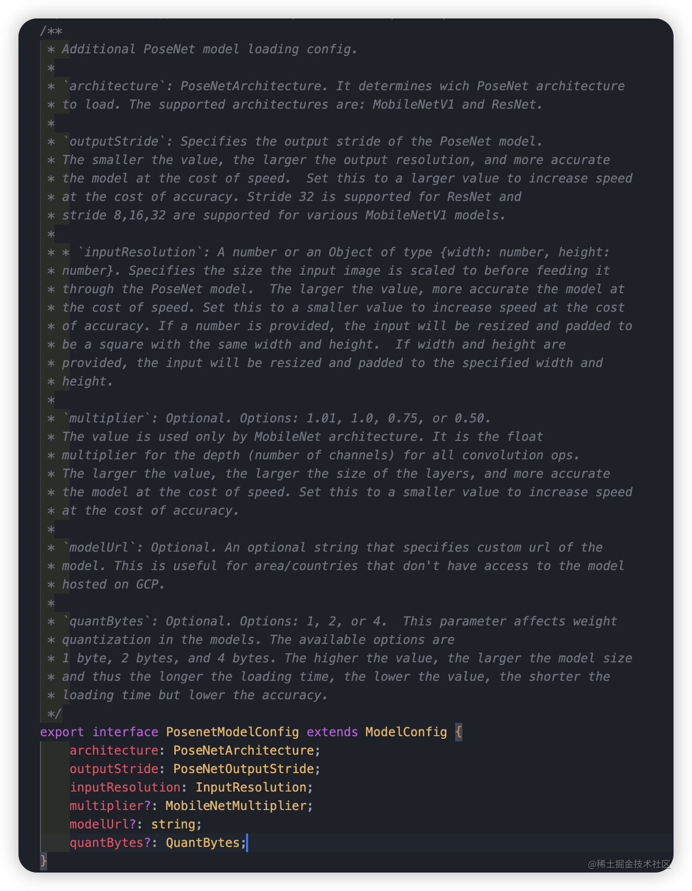The height and width of the screenshot is (891, 692).
Task: Click the QuantBytes type reference
Action: point(202,842)
